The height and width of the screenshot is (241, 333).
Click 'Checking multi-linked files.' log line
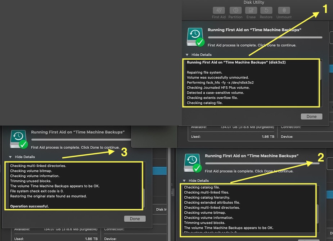206,193
